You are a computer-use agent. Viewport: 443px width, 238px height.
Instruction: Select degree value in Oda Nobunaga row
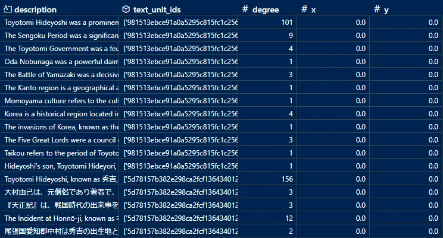click(291, 62)
